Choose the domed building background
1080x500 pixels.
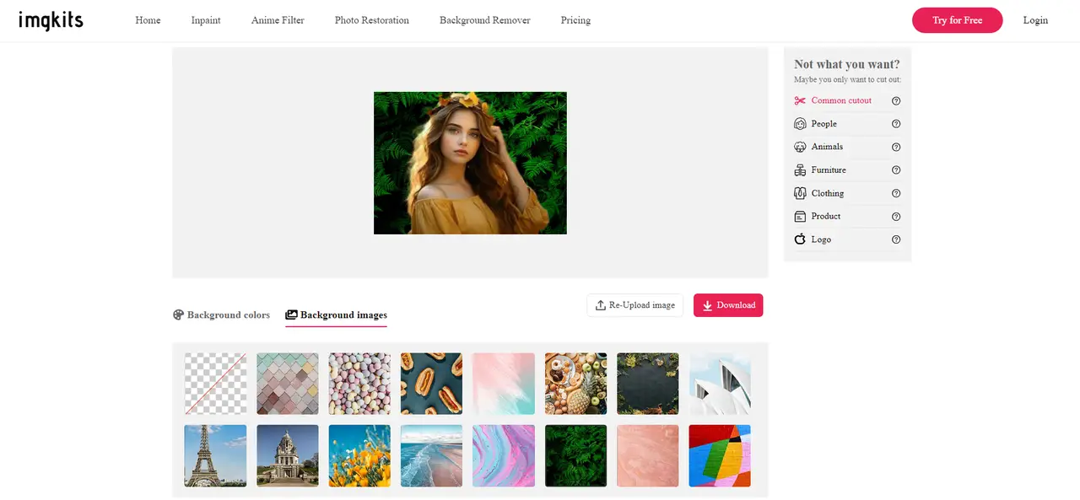click(288, 455)
